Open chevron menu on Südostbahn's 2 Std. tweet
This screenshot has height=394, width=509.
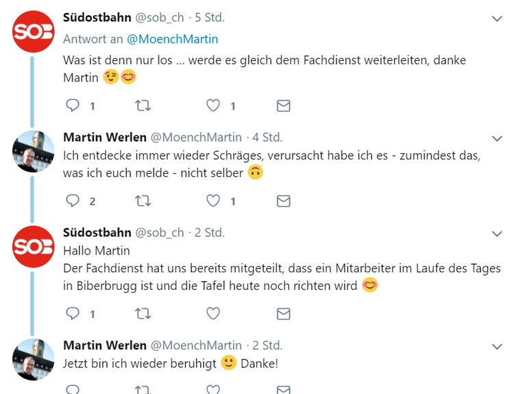tap(497, 234)
